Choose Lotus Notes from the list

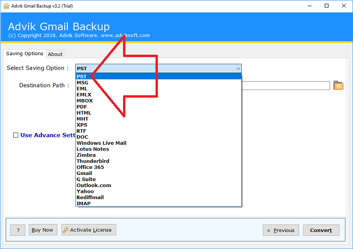tap(158, 149)
